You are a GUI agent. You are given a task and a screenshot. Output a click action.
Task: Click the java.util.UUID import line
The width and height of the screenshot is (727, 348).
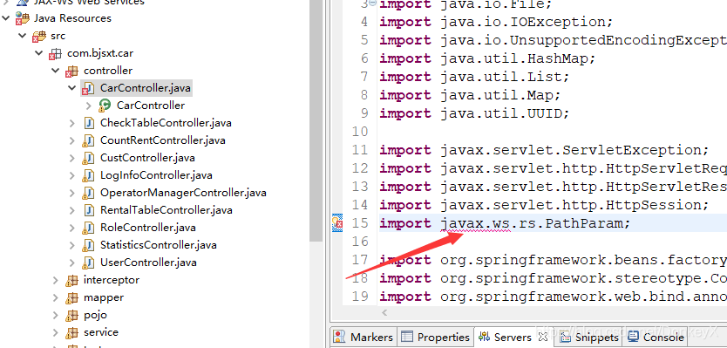[x=474, y=113]
